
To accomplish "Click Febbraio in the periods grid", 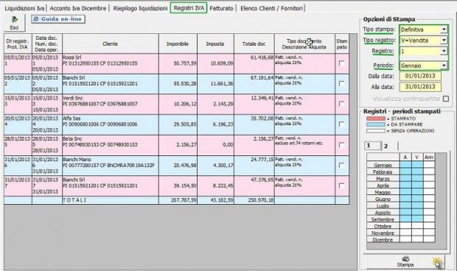I will tap(383, 172).
